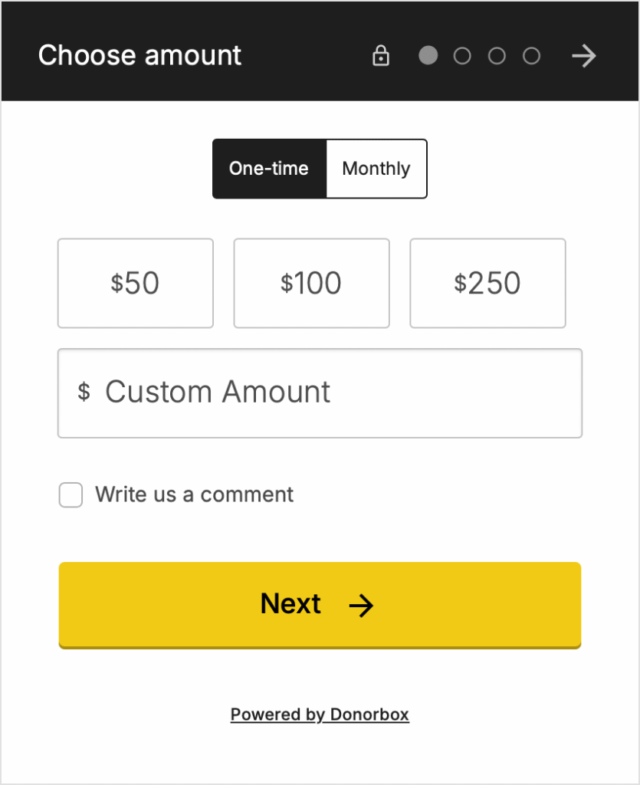Open the Powered by Donorbox link
Screen dimensions: 640x785
point(320,715)
